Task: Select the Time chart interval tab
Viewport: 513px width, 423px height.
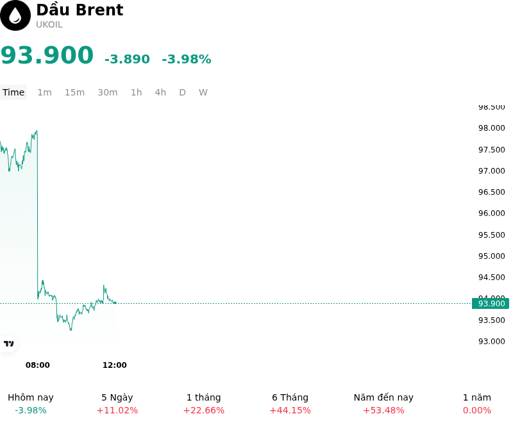Action: pyautogui.click(x=13, y=92)
